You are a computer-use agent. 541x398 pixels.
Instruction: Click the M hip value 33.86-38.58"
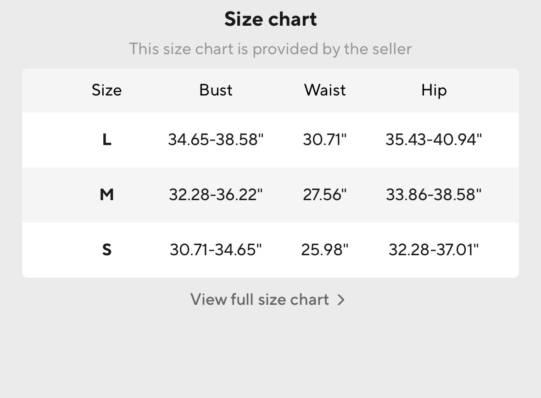[434, 195]
